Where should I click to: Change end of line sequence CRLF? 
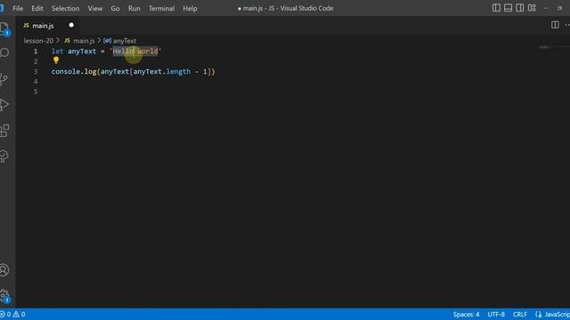point(520,314)
